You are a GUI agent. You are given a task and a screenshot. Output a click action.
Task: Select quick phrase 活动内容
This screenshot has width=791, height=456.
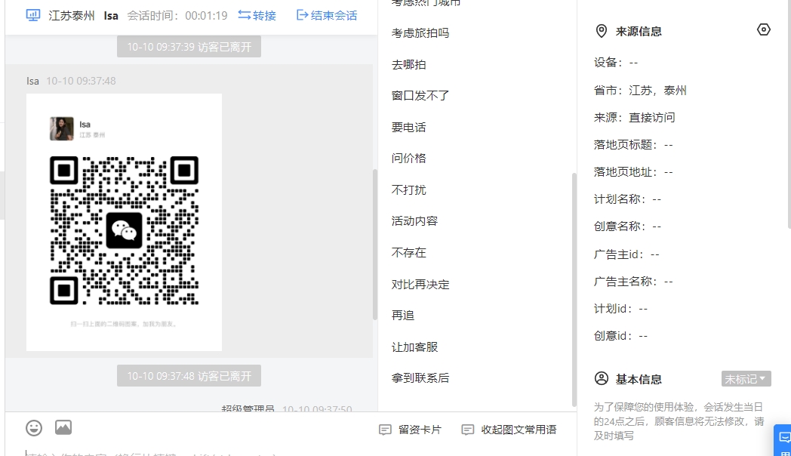(x=414, y=221)
